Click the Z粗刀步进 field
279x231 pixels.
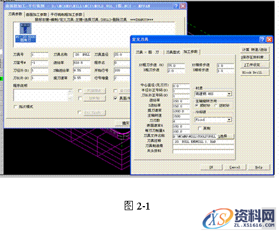[176, 71]
